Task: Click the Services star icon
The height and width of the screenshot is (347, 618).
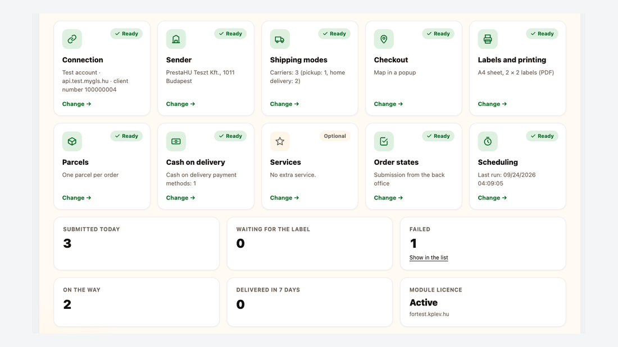Action: [x=280, y=141]
